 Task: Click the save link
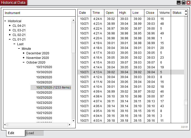pos(184,127)
